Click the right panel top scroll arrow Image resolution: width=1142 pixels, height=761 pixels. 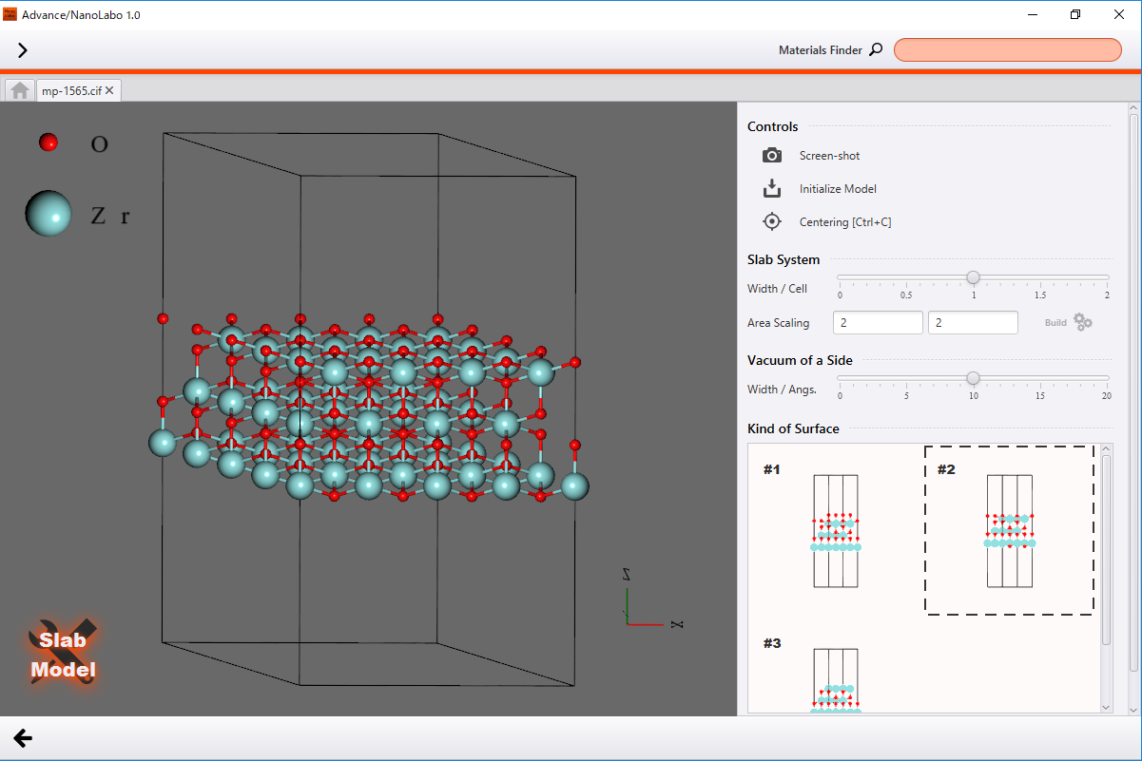tap(1133, 108)
